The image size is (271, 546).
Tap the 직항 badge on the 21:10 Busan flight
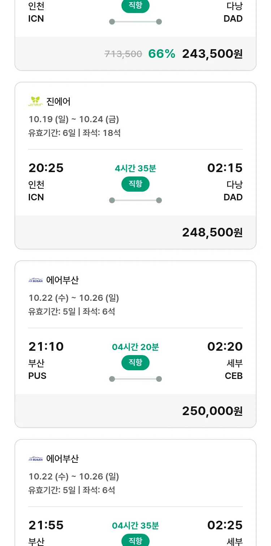click(135, 363)
